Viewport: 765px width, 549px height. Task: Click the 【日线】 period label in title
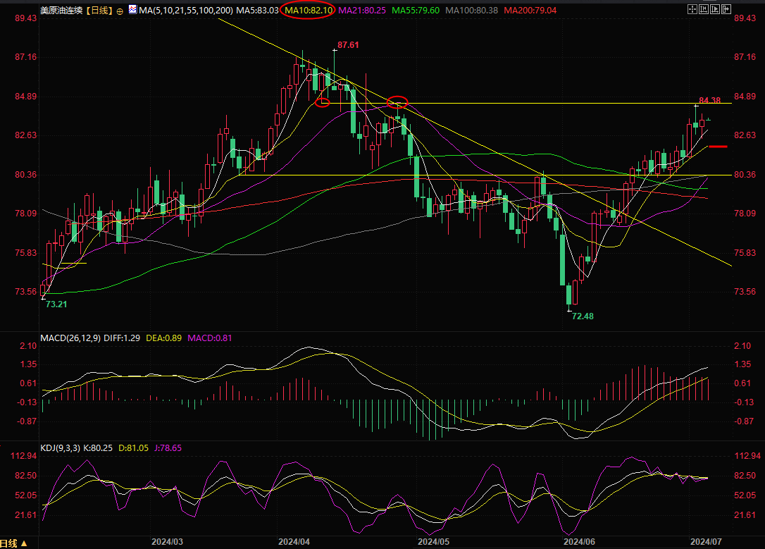(97, 11)
